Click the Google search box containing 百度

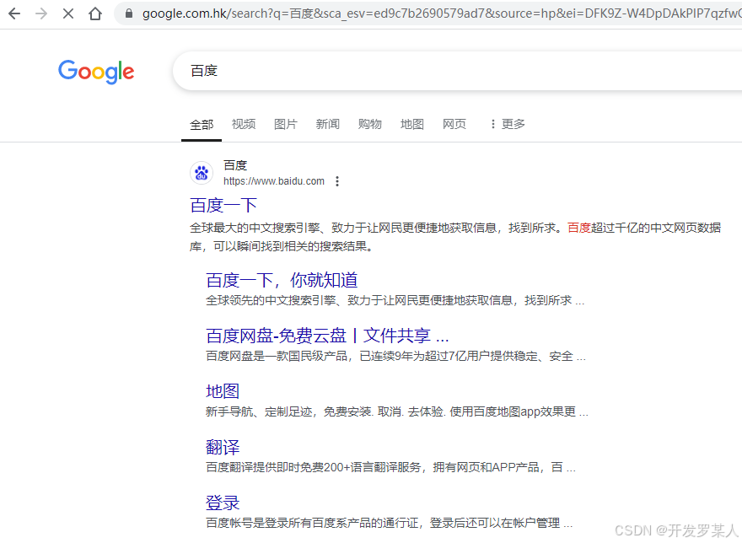point(458,71)
